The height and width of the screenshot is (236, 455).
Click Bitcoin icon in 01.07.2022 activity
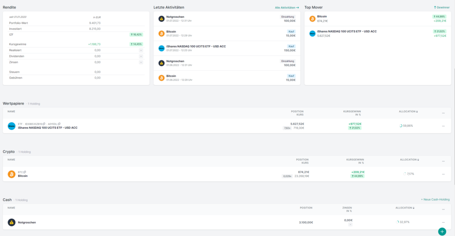coord(161,34)
